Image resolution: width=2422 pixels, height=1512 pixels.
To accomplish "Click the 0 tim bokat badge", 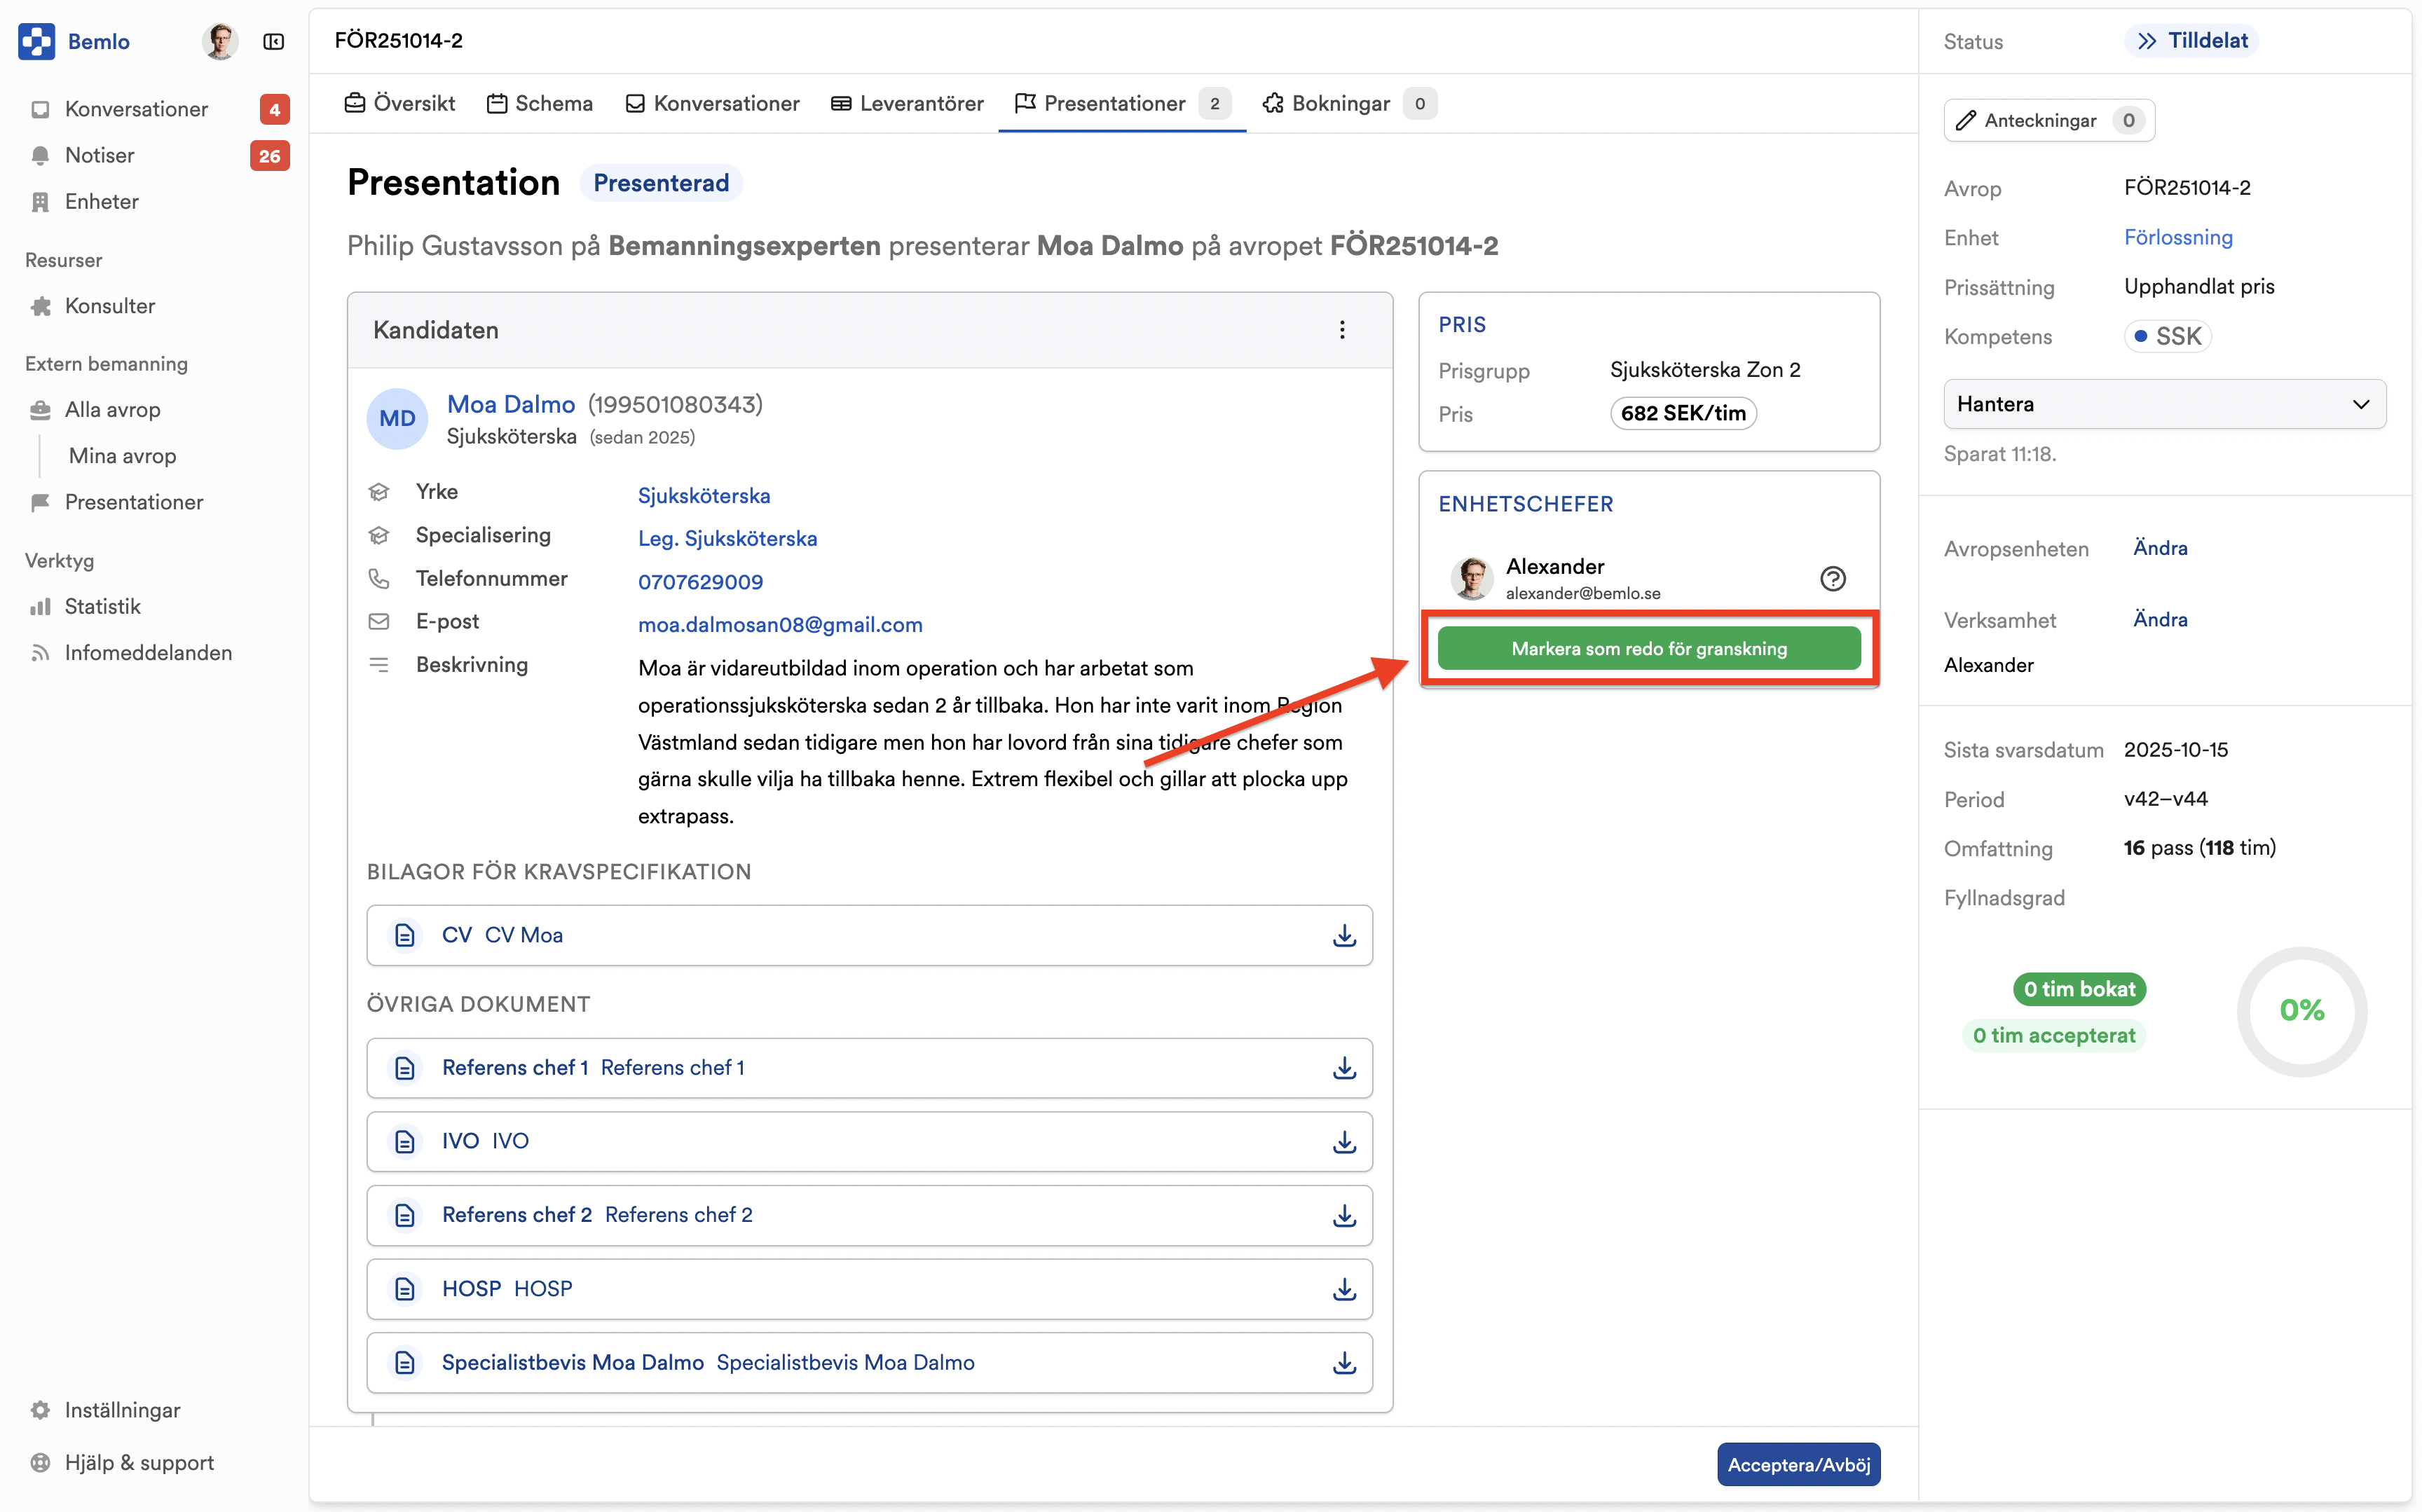I will [2079, 989].
